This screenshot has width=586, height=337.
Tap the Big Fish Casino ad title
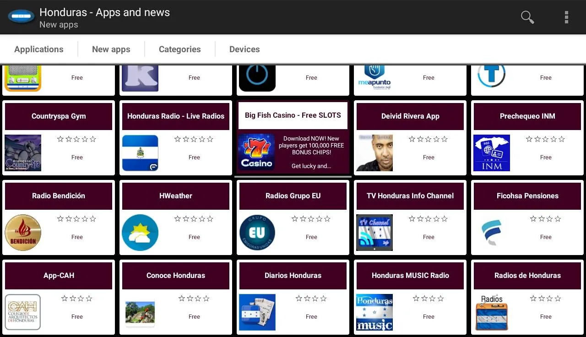point(293,115)
